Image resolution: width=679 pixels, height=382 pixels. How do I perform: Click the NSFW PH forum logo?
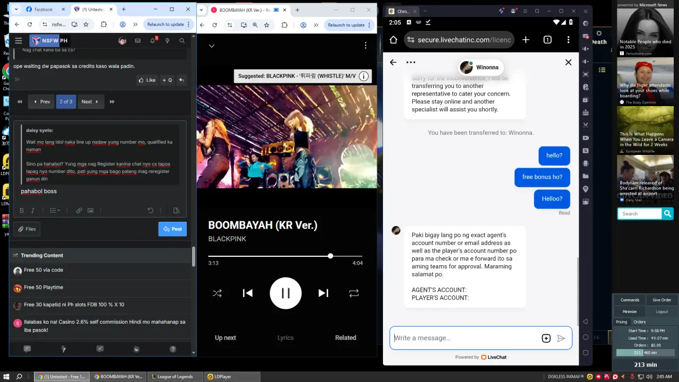coord(49,40)
